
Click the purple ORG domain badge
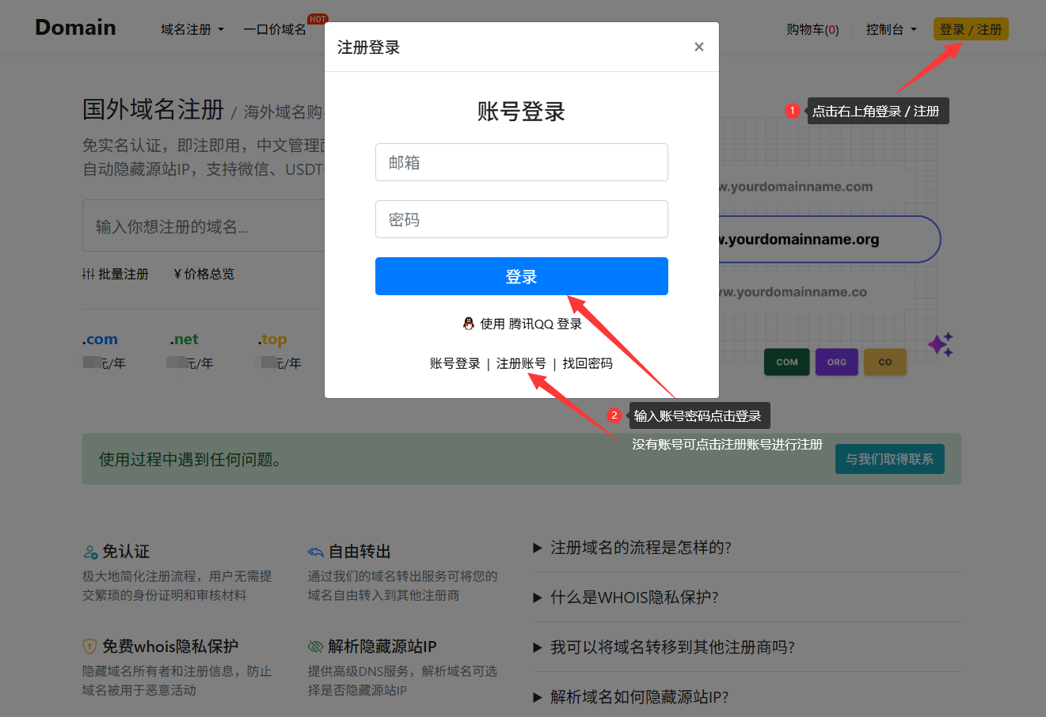point(836,362)
